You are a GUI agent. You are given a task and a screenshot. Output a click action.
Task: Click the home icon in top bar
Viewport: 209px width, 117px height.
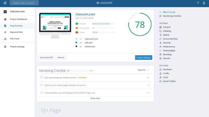pos(5,3)
